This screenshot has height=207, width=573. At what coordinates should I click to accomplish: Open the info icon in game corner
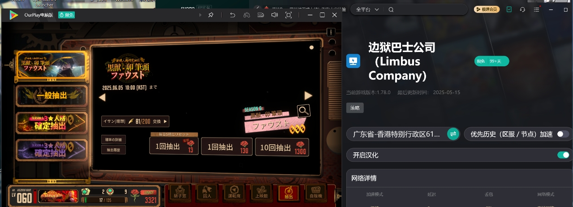click(x=331, y=32)
